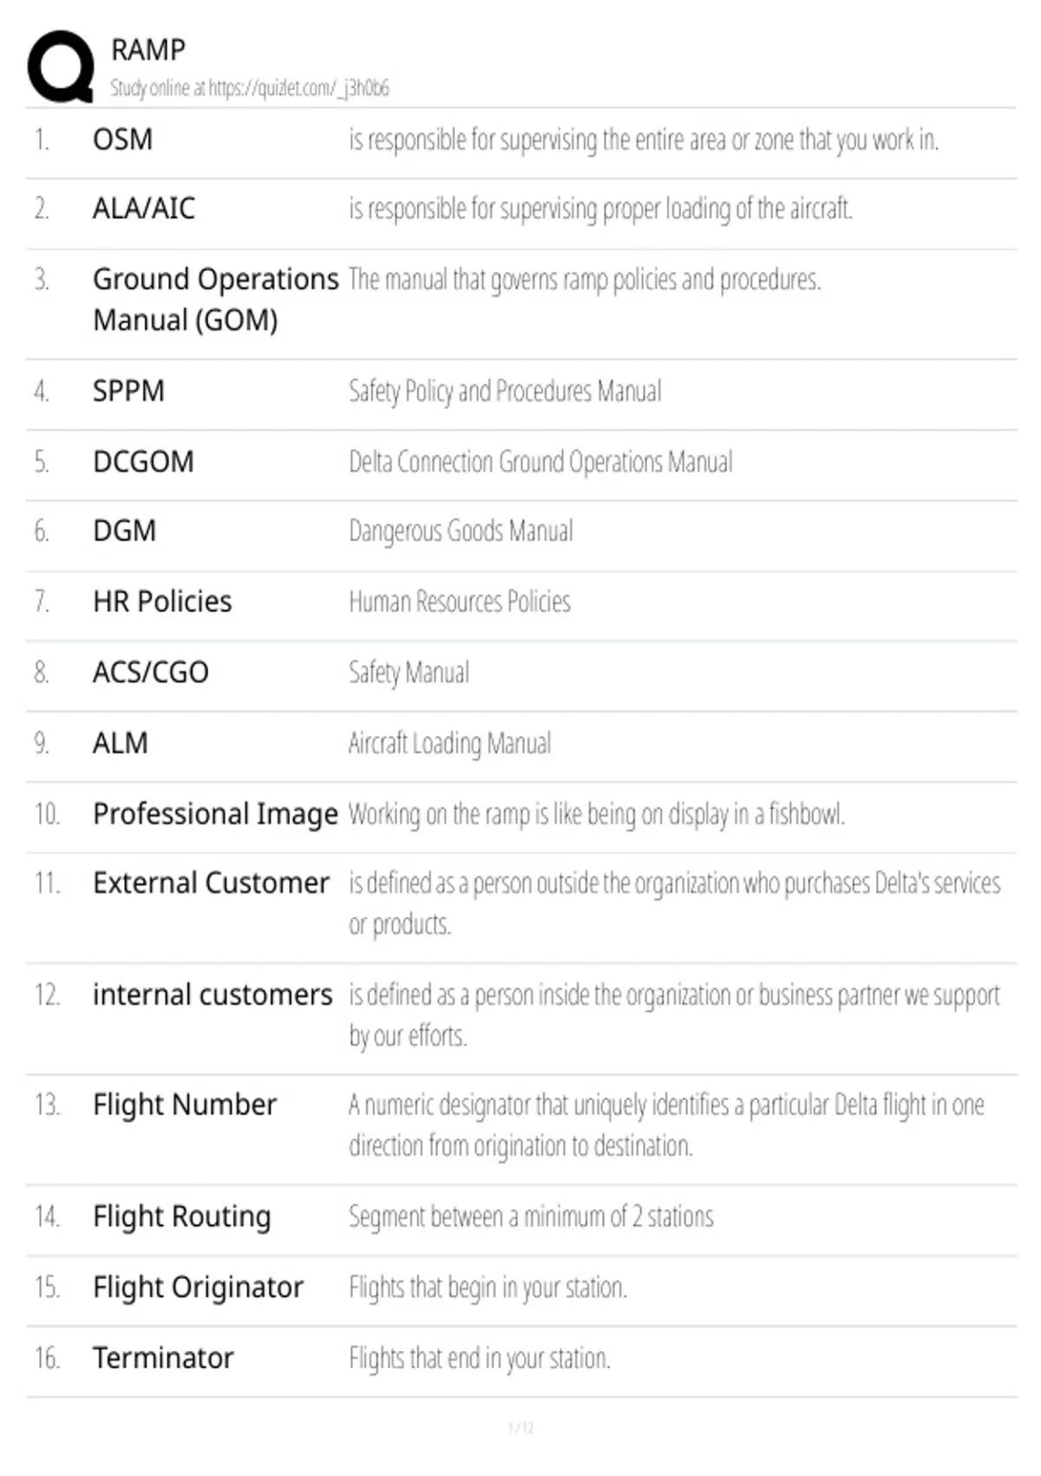The image size is (1041, 1476).
Task: Click the RAMP title heading
Action: pos(148,49)
